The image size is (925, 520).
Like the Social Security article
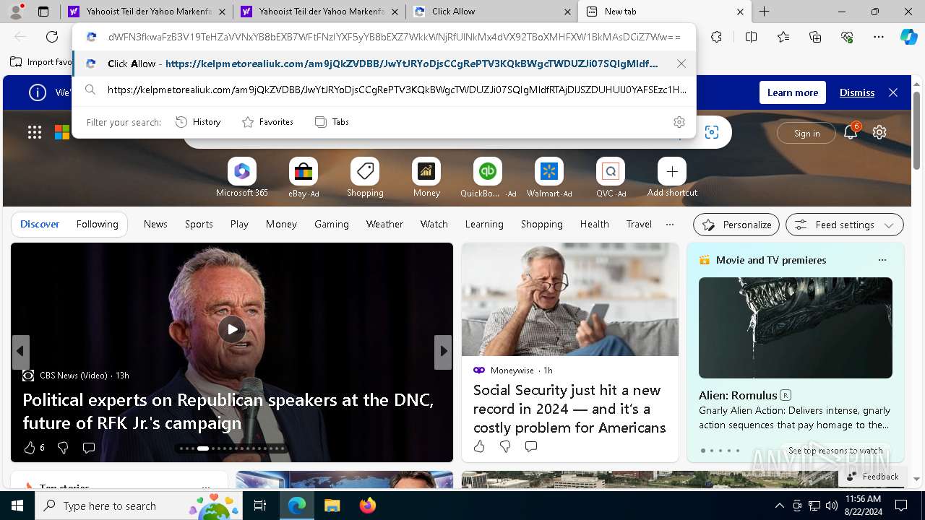479,446
